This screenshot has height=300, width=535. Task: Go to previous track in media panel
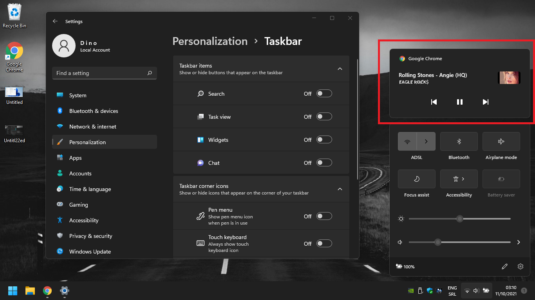click(434, 102)
